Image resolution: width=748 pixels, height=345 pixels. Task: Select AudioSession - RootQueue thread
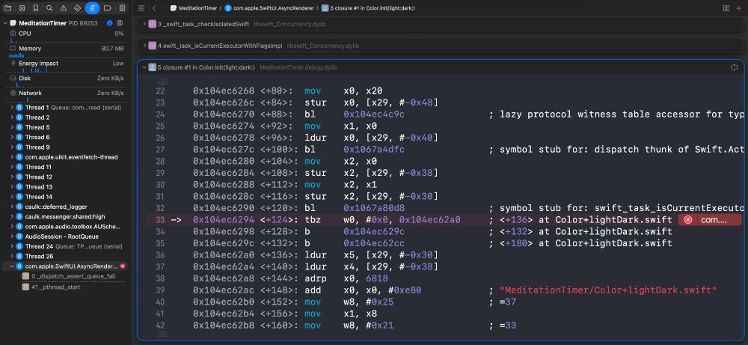67,236
